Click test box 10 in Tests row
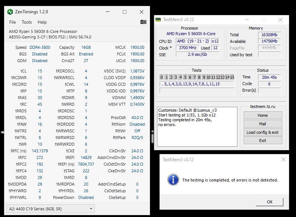296x217 pixels. coord(209,77)
